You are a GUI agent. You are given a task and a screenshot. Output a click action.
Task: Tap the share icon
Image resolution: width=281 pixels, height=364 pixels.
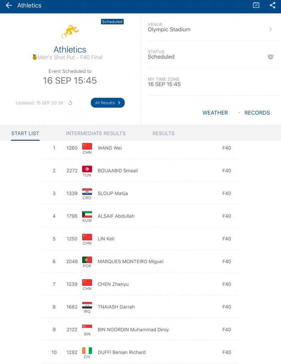(272, 5)
